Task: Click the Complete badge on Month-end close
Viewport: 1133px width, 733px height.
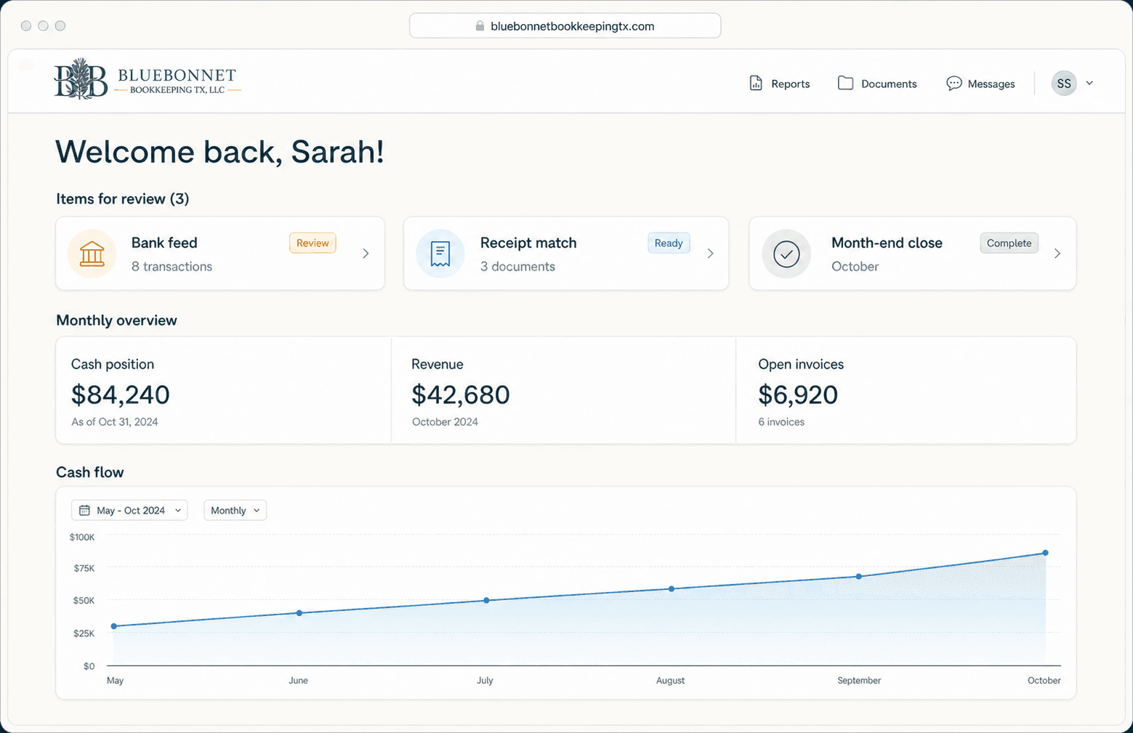Action: [1009, 243]
